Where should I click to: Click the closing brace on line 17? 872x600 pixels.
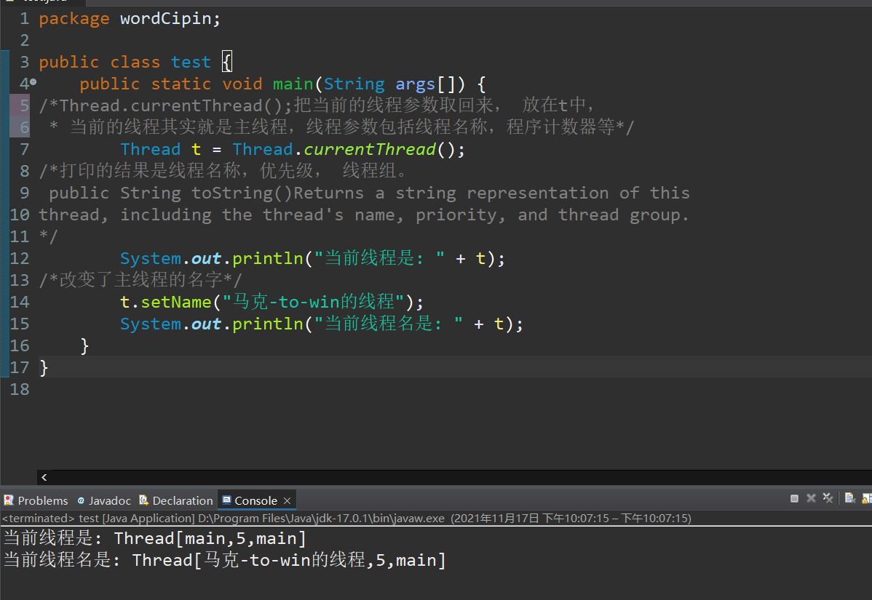tap(44, 368)
